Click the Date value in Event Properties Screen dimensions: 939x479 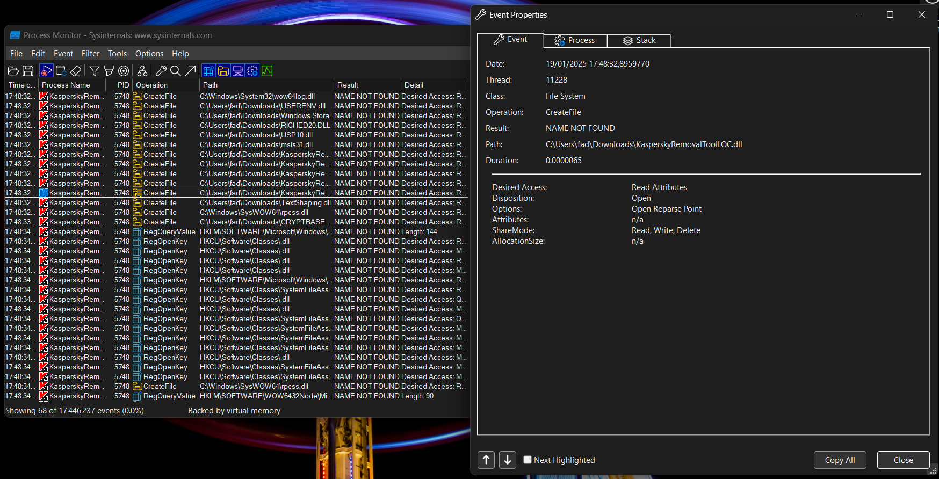click(x=597, y=64)
